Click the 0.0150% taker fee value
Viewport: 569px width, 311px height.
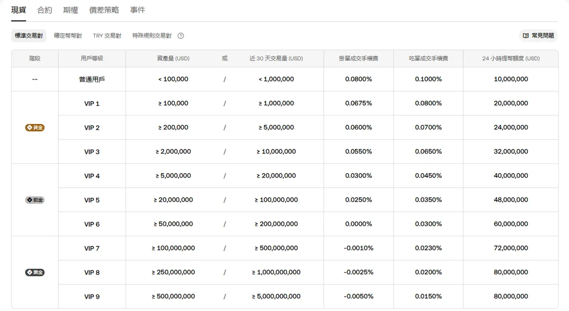pos(428,297)
